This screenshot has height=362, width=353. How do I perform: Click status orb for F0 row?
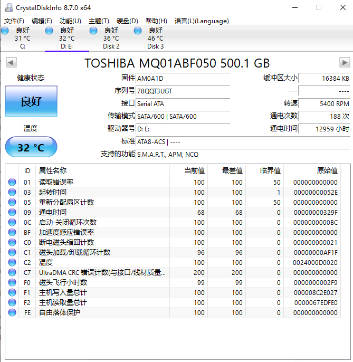point(12,283)
